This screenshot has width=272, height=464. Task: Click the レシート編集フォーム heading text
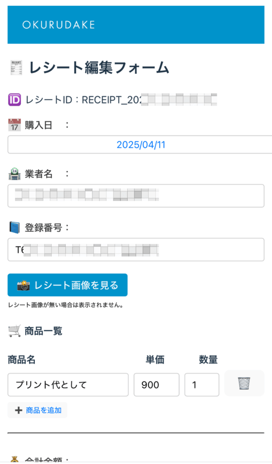[x=99, y=68]
